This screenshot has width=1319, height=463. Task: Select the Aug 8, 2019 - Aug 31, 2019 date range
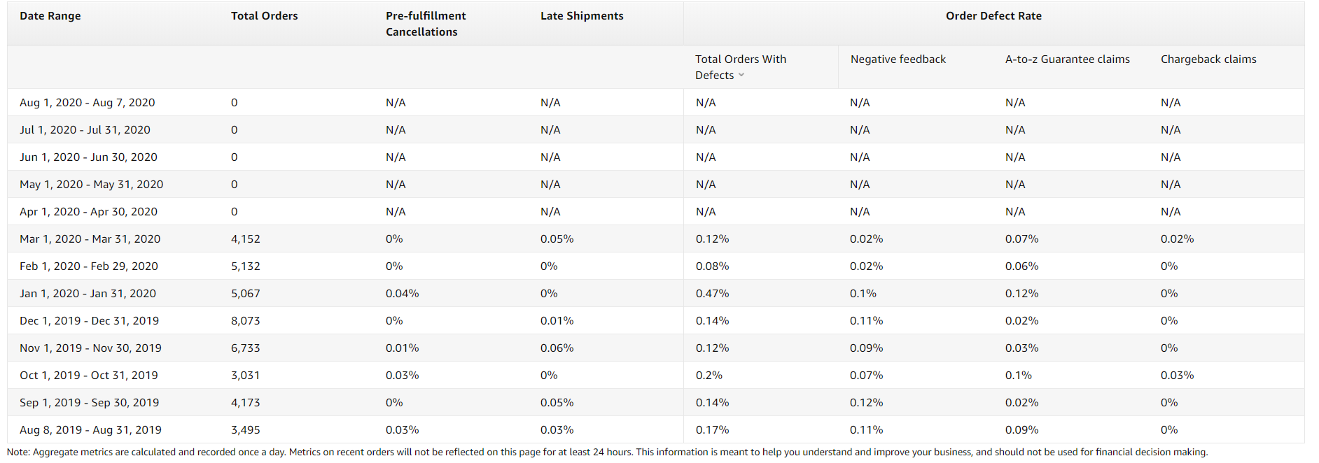pyautogui.click(x=90, y=430)
